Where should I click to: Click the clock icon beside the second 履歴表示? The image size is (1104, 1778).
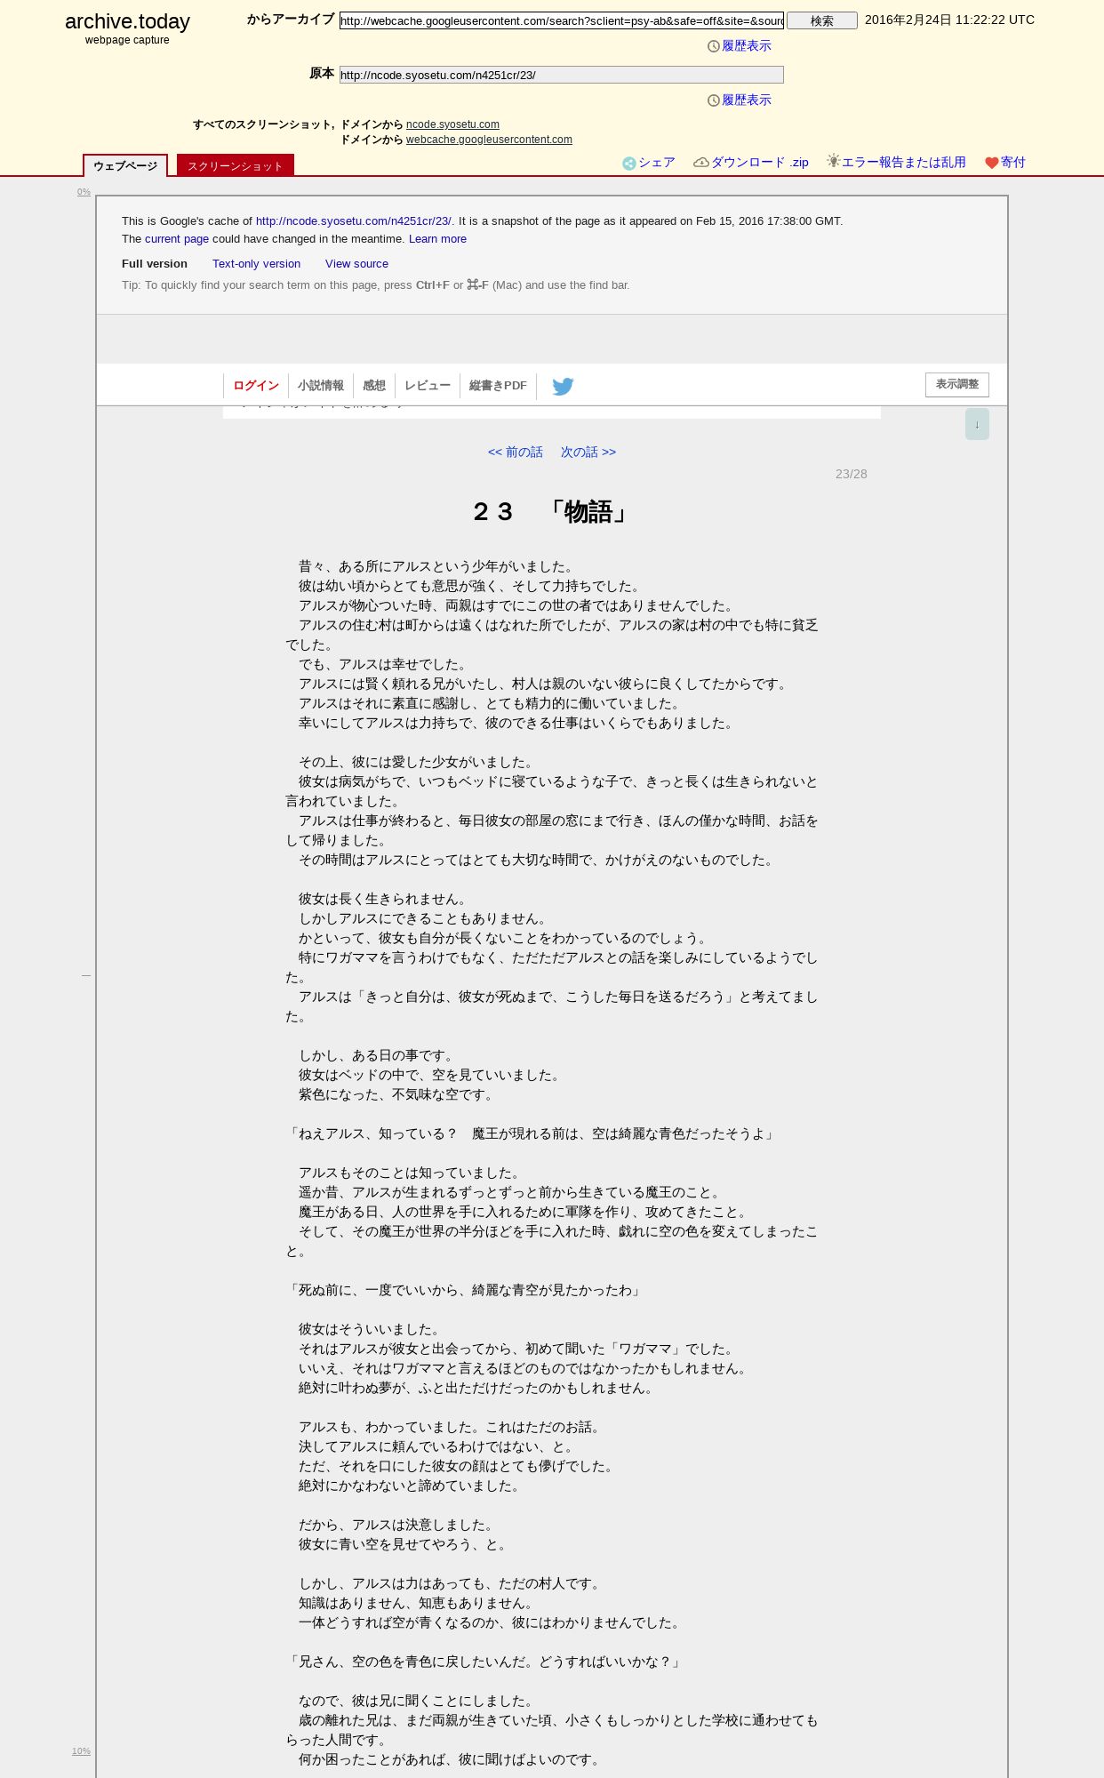pos(713,100)
